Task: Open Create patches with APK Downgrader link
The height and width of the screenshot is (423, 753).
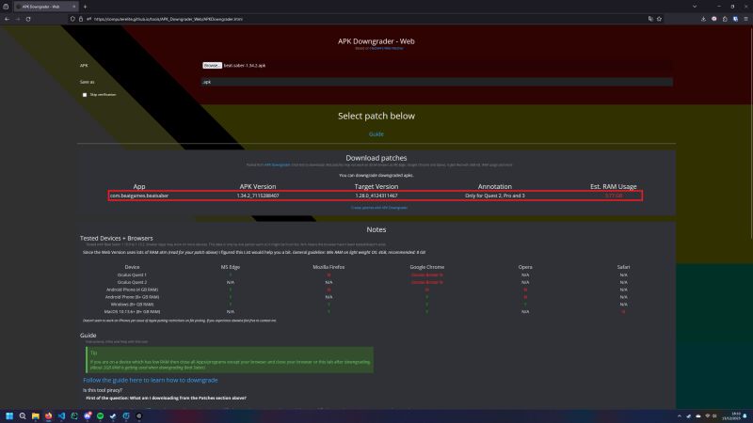Action: 379,208
